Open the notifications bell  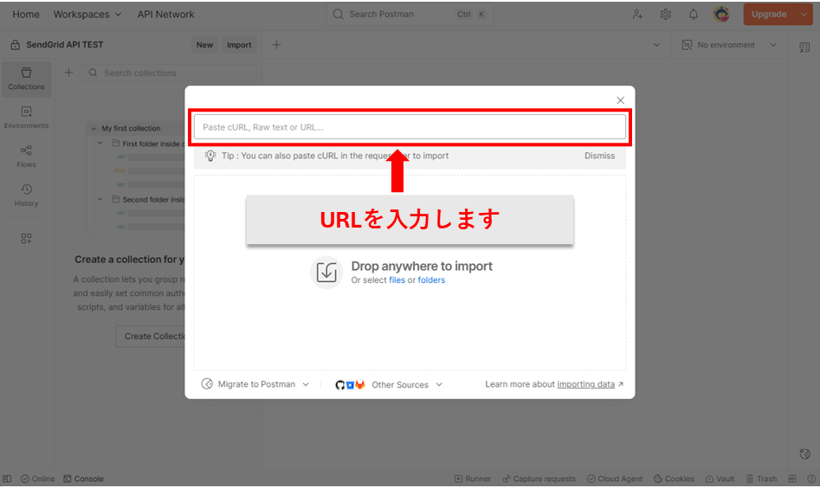[694, 15]
